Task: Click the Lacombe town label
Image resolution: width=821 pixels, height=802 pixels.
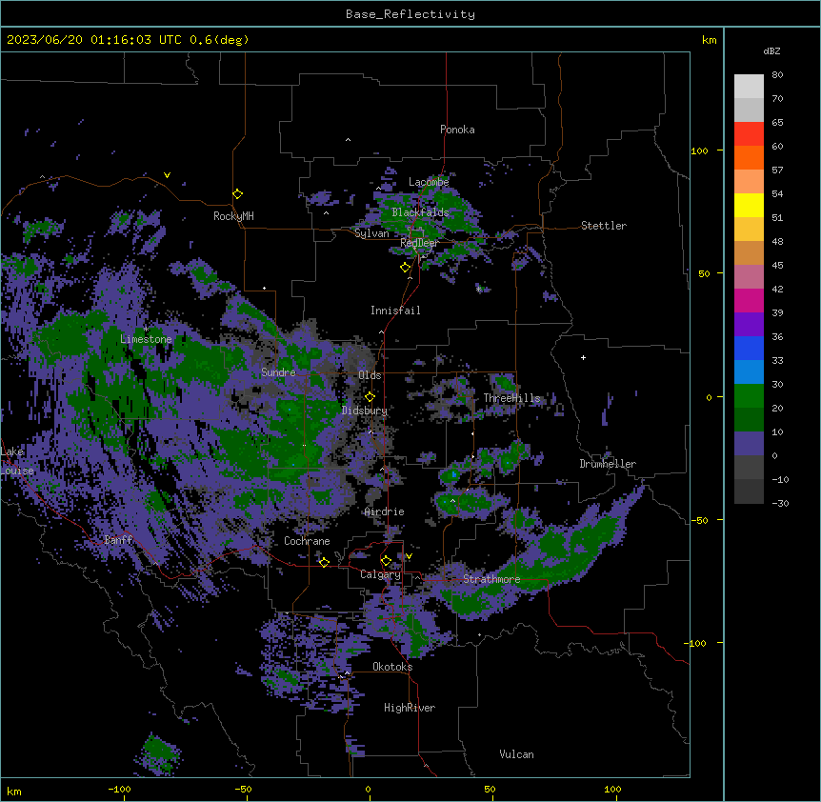Action: [x=429, y=182]
